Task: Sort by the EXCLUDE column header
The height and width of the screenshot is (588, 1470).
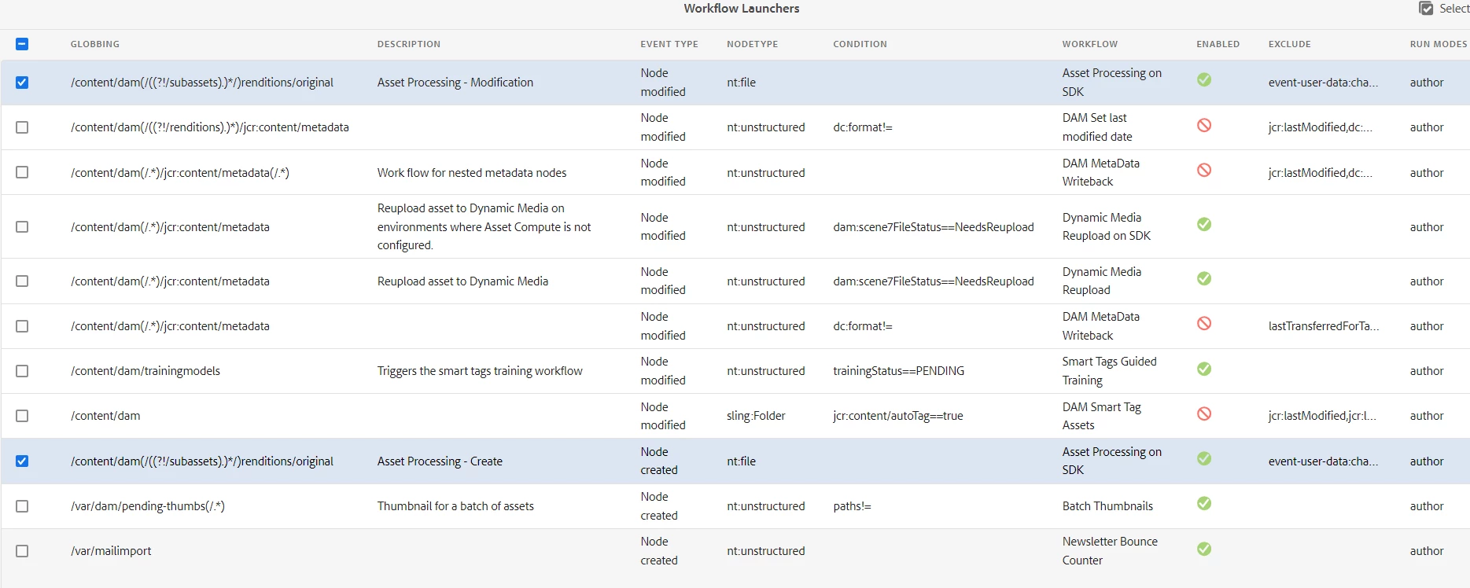Action: coord(1290,44)
